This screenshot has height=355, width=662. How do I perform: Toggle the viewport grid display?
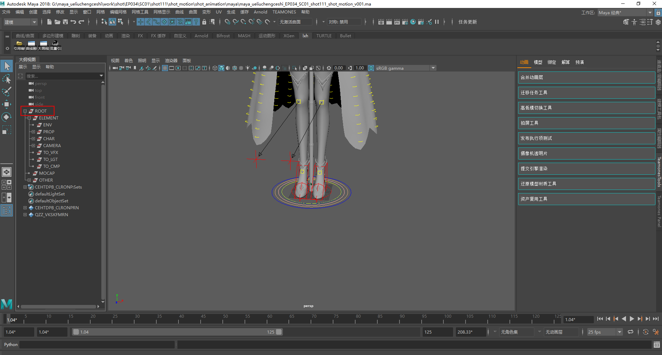tap(165, 68)
